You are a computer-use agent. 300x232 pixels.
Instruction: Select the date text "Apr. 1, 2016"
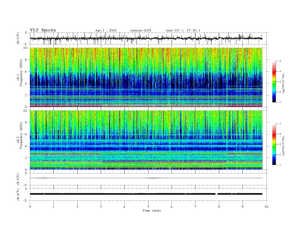click(x=106, y=30)
